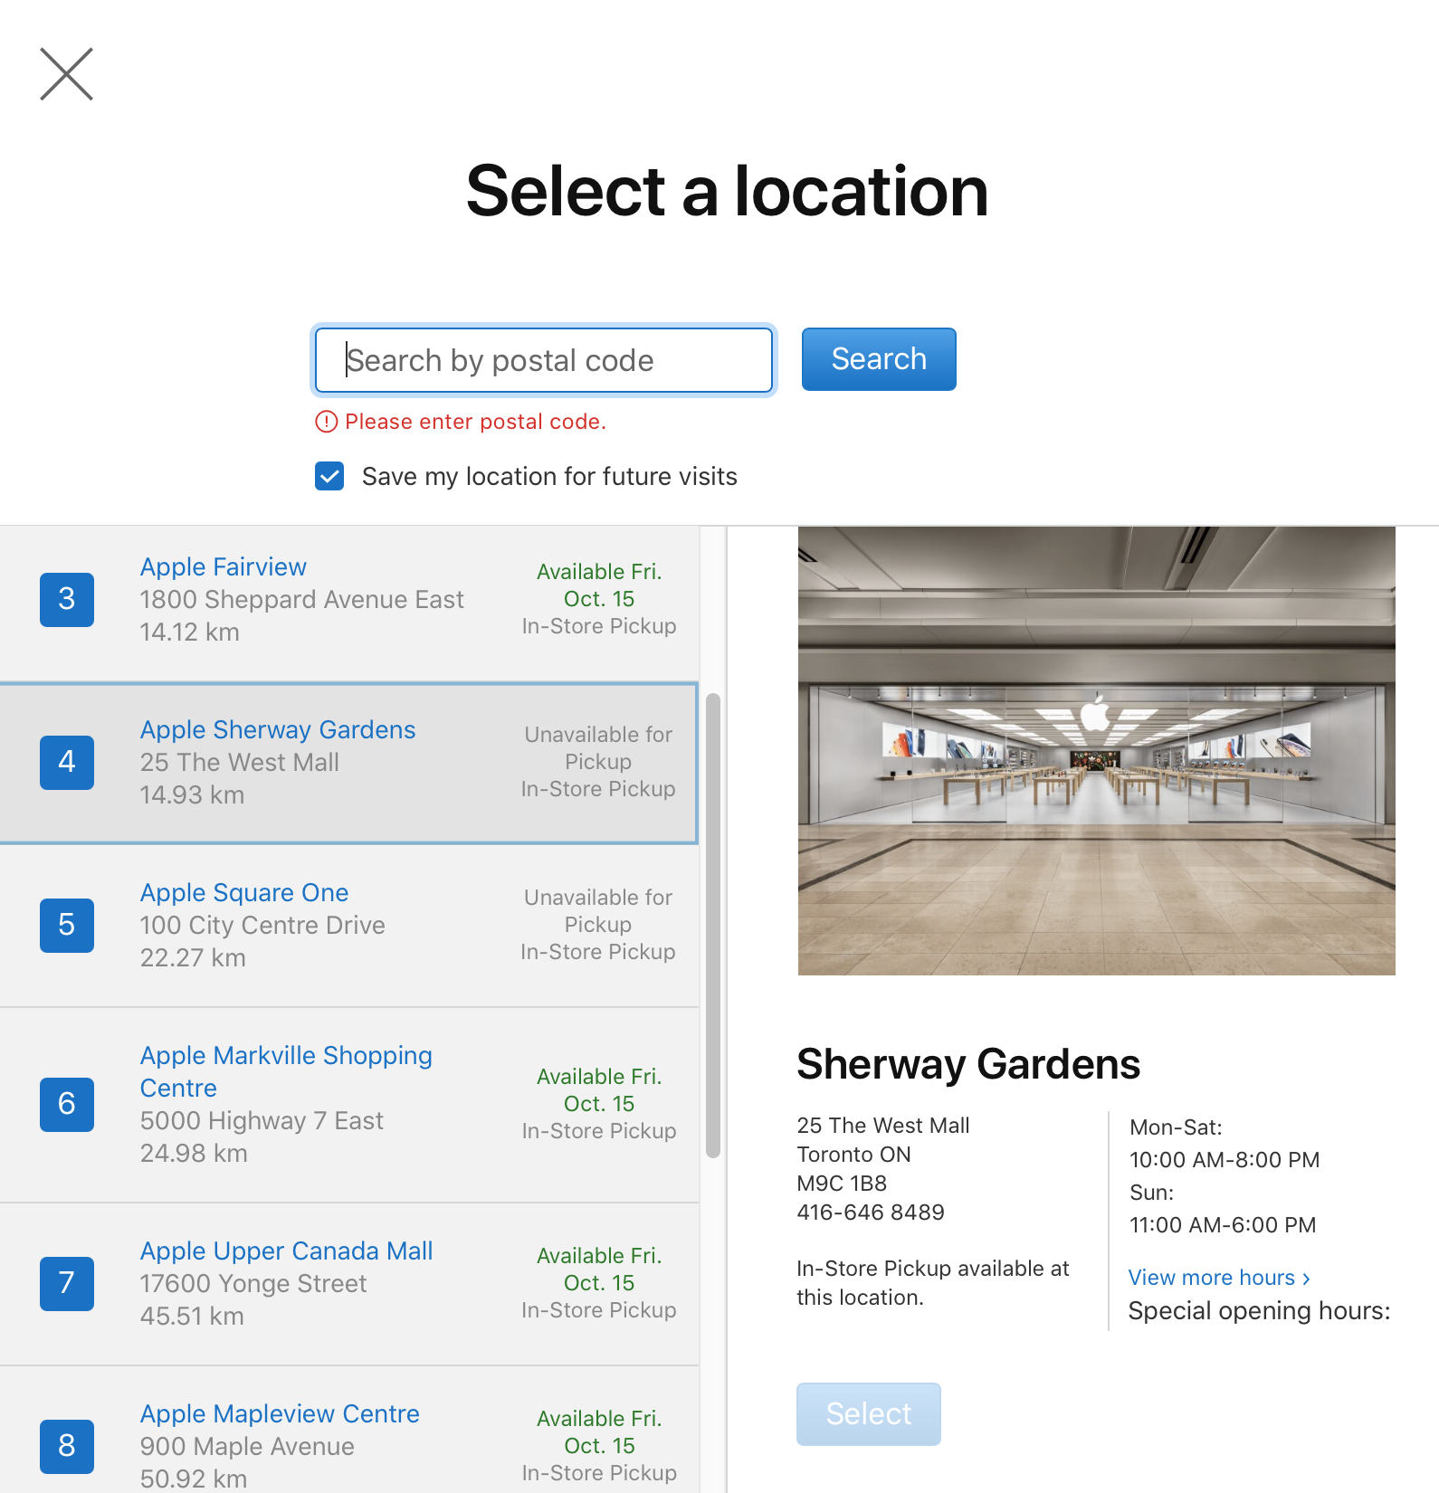Click the address 5000 Highway 7 East
The height and width of the screenshot is (1493, 1439).
tap(262, 1120)
